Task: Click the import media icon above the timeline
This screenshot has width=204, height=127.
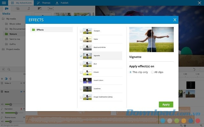Action: point(4,69)
